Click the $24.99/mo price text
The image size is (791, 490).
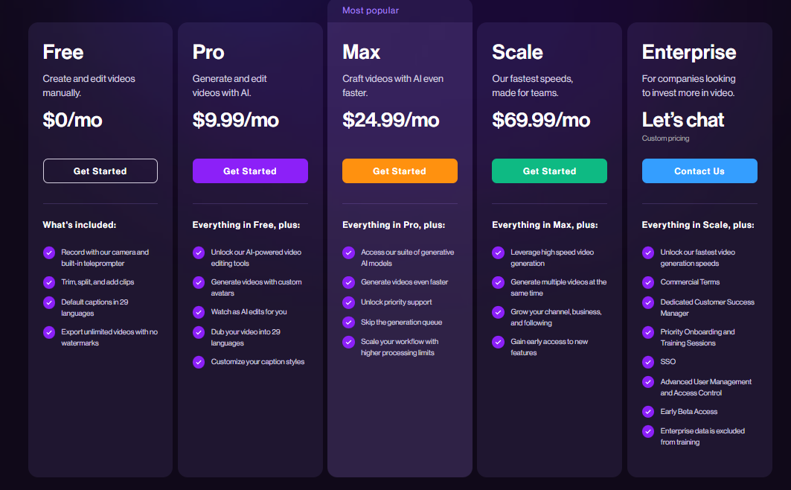tap(391, 120)
